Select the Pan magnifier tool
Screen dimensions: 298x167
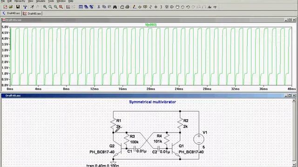[50, 7]
